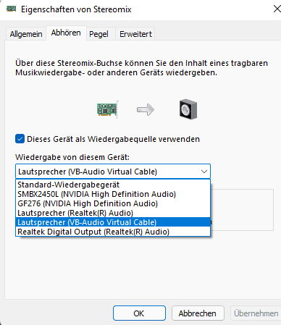
Task: Switch to the Allgemein tab
Action: (x=26, y=34)
